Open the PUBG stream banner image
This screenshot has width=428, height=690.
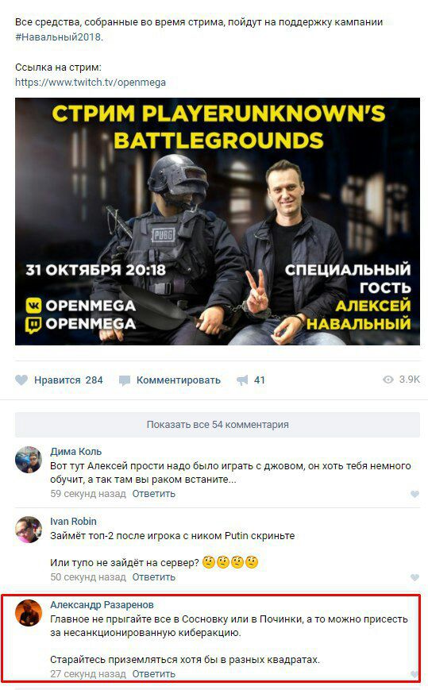pyautogui.click(x=218, y=222)
